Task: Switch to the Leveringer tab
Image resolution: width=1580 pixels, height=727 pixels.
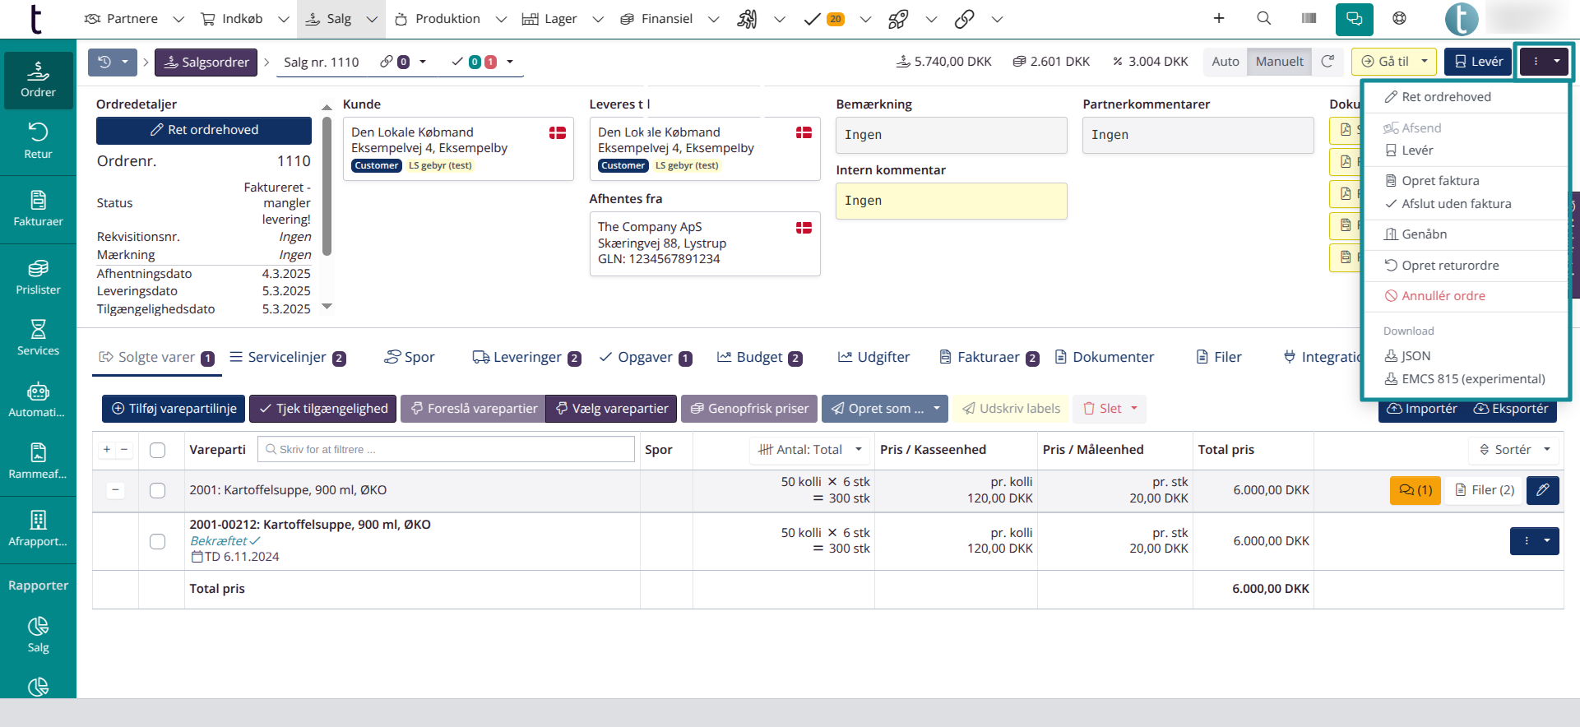Action: 526,358
